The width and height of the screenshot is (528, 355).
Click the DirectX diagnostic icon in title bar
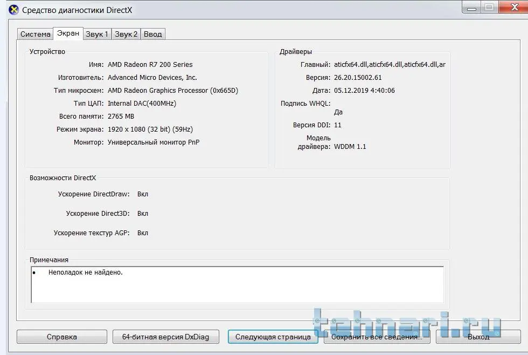13,10
